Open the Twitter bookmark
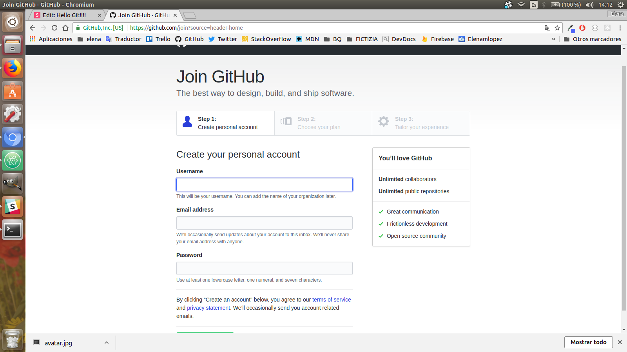 pos(223,39)
